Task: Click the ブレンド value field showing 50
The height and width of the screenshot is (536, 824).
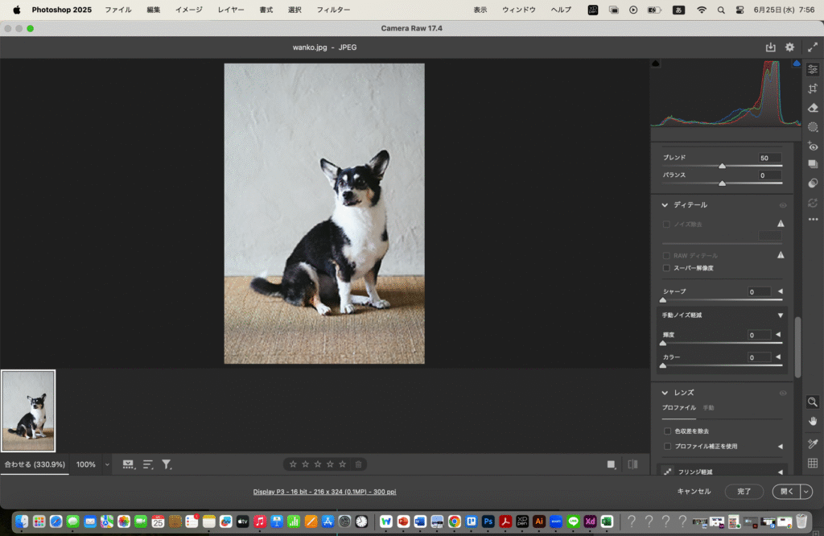Action: tap(769, 158)
